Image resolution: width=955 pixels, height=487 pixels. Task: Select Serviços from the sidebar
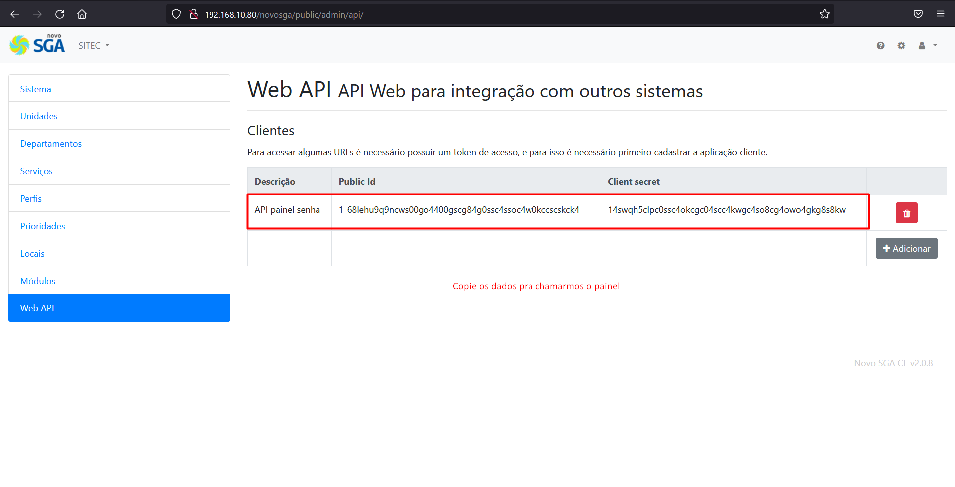pos(36,171)
